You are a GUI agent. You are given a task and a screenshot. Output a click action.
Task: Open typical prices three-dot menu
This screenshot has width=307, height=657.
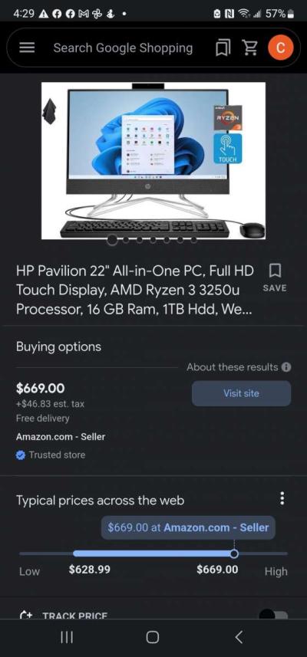[282, 498]
